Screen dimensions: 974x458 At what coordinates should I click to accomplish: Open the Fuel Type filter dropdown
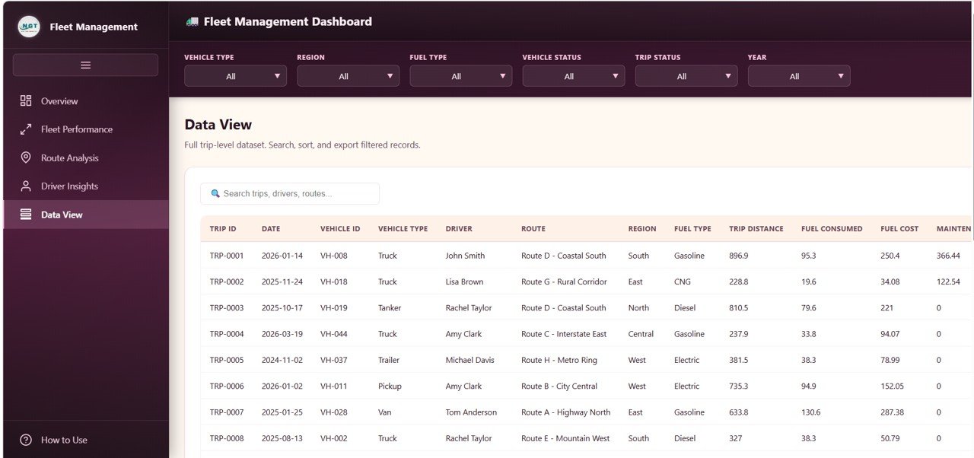(x=460, y=75)
